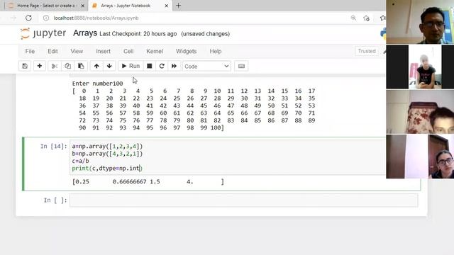Click the Last Checkpoint status text
This screenshot has height=255, width=454.
[138, 34]
